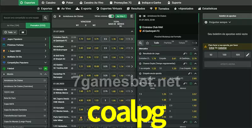Pick odds 1.79 for Emirates Club W1
252x128 pixels.
pos(81,39)
